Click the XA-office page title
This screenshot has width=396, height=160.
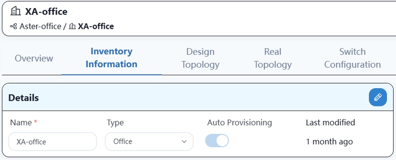[x=46, y=11]
